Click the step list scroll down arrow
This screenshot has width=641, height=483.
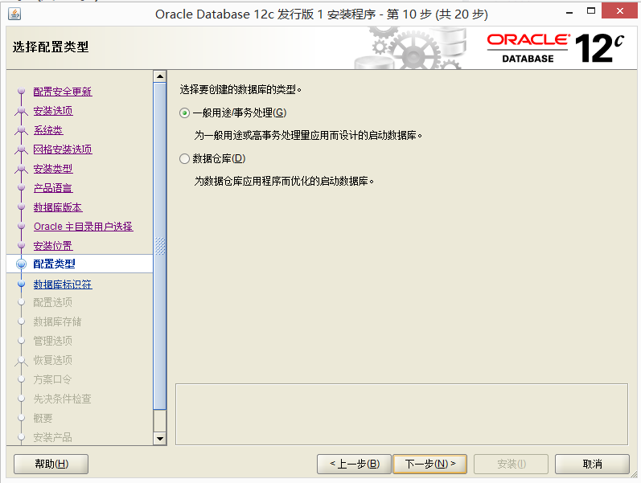tap(160, 439)
